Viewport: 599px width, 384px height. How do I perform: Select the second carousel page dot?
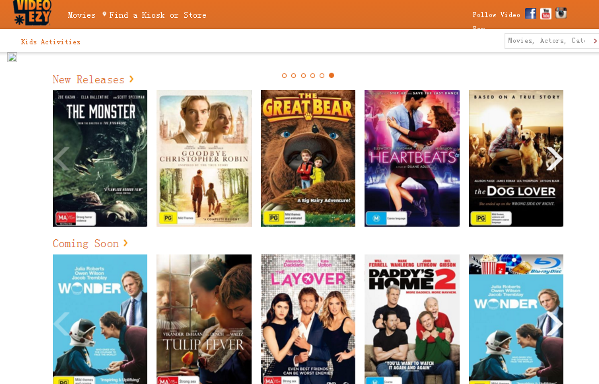coord(294,76)
